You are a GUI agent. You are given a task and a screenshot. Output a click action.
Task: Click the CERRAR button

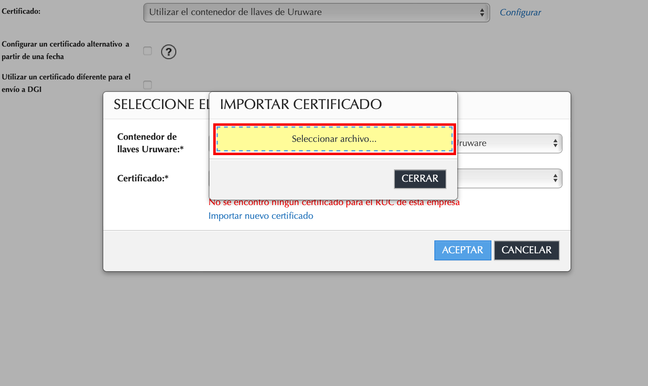coord(420,179)
